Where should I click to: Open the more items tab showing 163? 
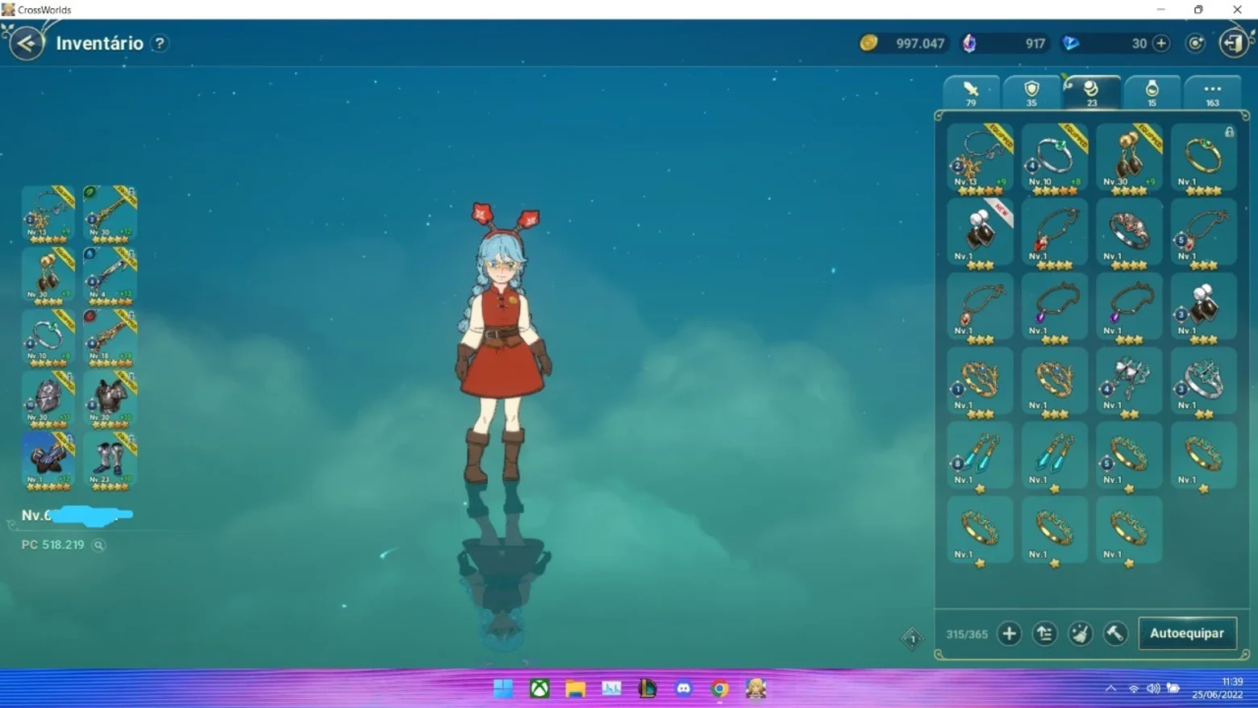[1212, 93]
